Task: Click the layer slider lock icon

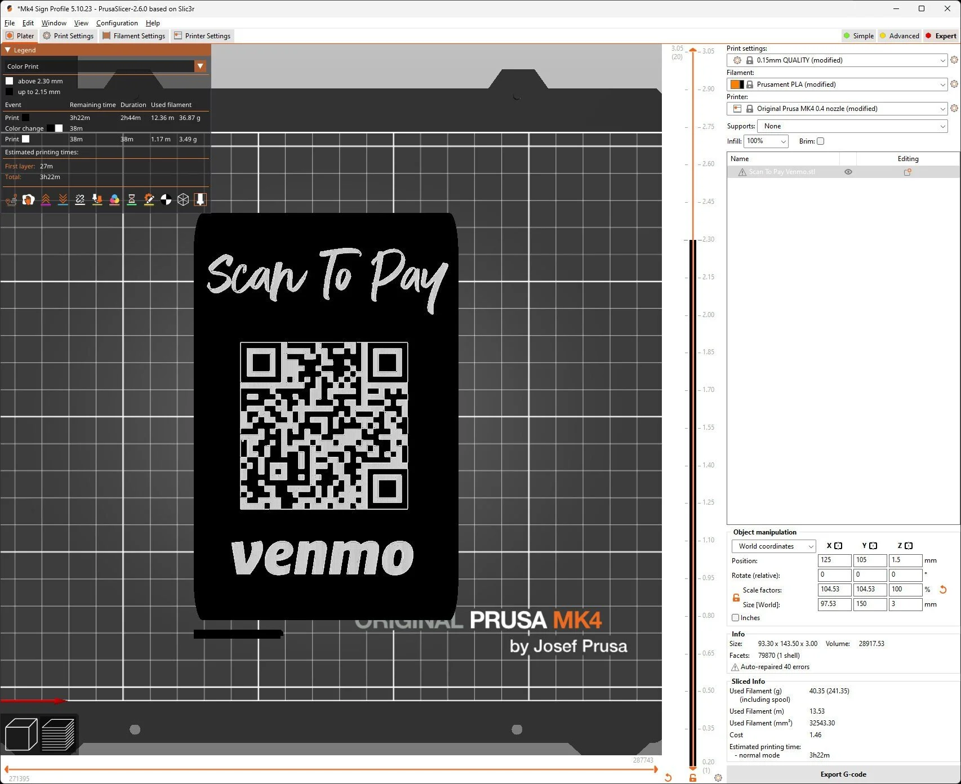Action: (x=693, y=778)
